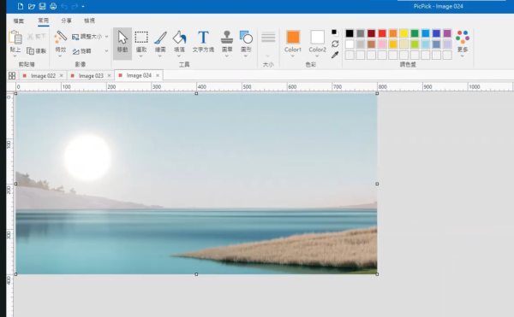
Task: Open the quick access toolbar customize arrow
Action: [x=83, y=7]
